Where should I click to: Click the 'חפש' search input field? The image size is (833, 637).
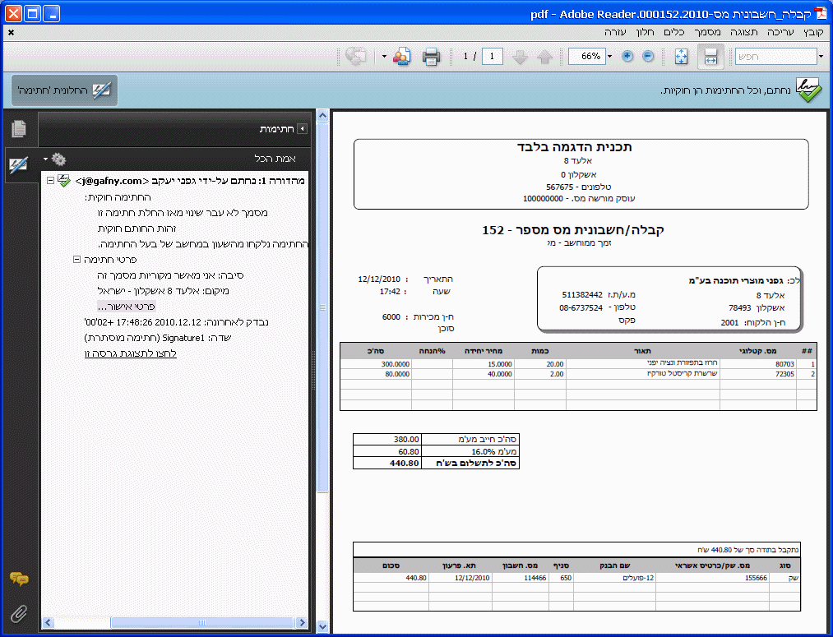(x=775, y=57)
